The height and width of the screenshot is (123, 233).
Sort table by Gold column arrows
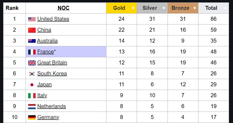tap(133, 8)
